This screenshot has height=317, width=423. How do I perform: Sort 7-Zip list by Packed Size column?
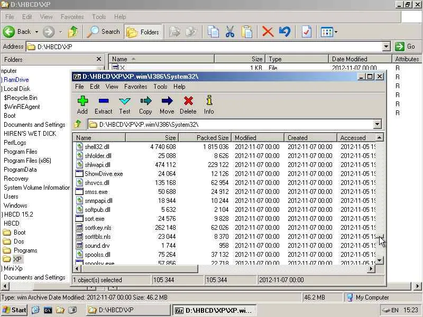point(205,138)
